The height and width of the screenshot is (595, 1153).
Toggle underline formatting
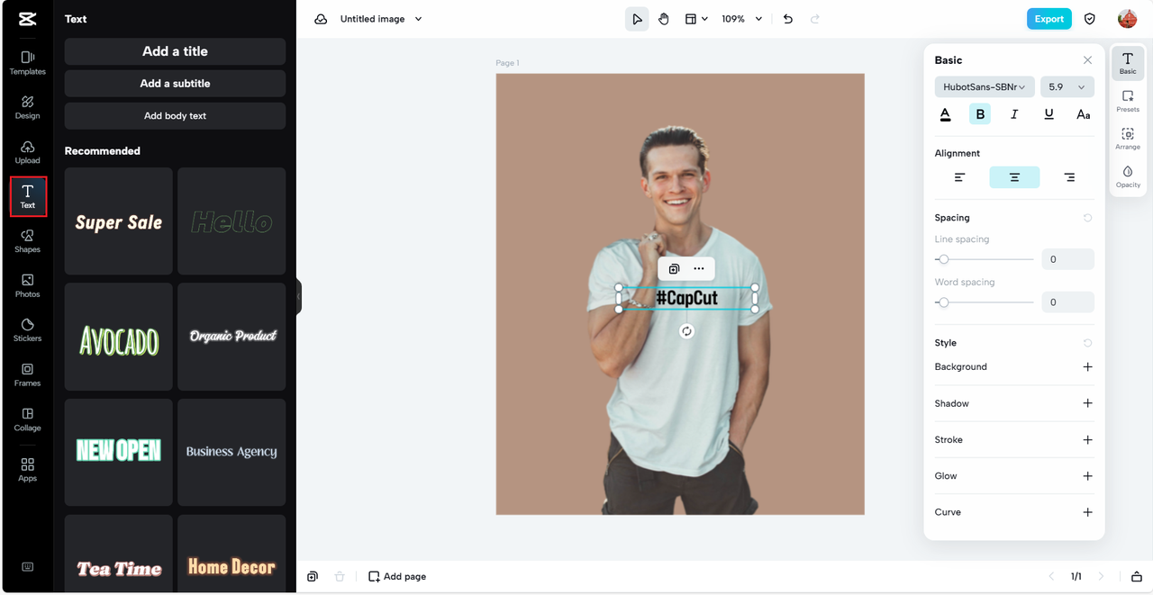[1049, 114]
